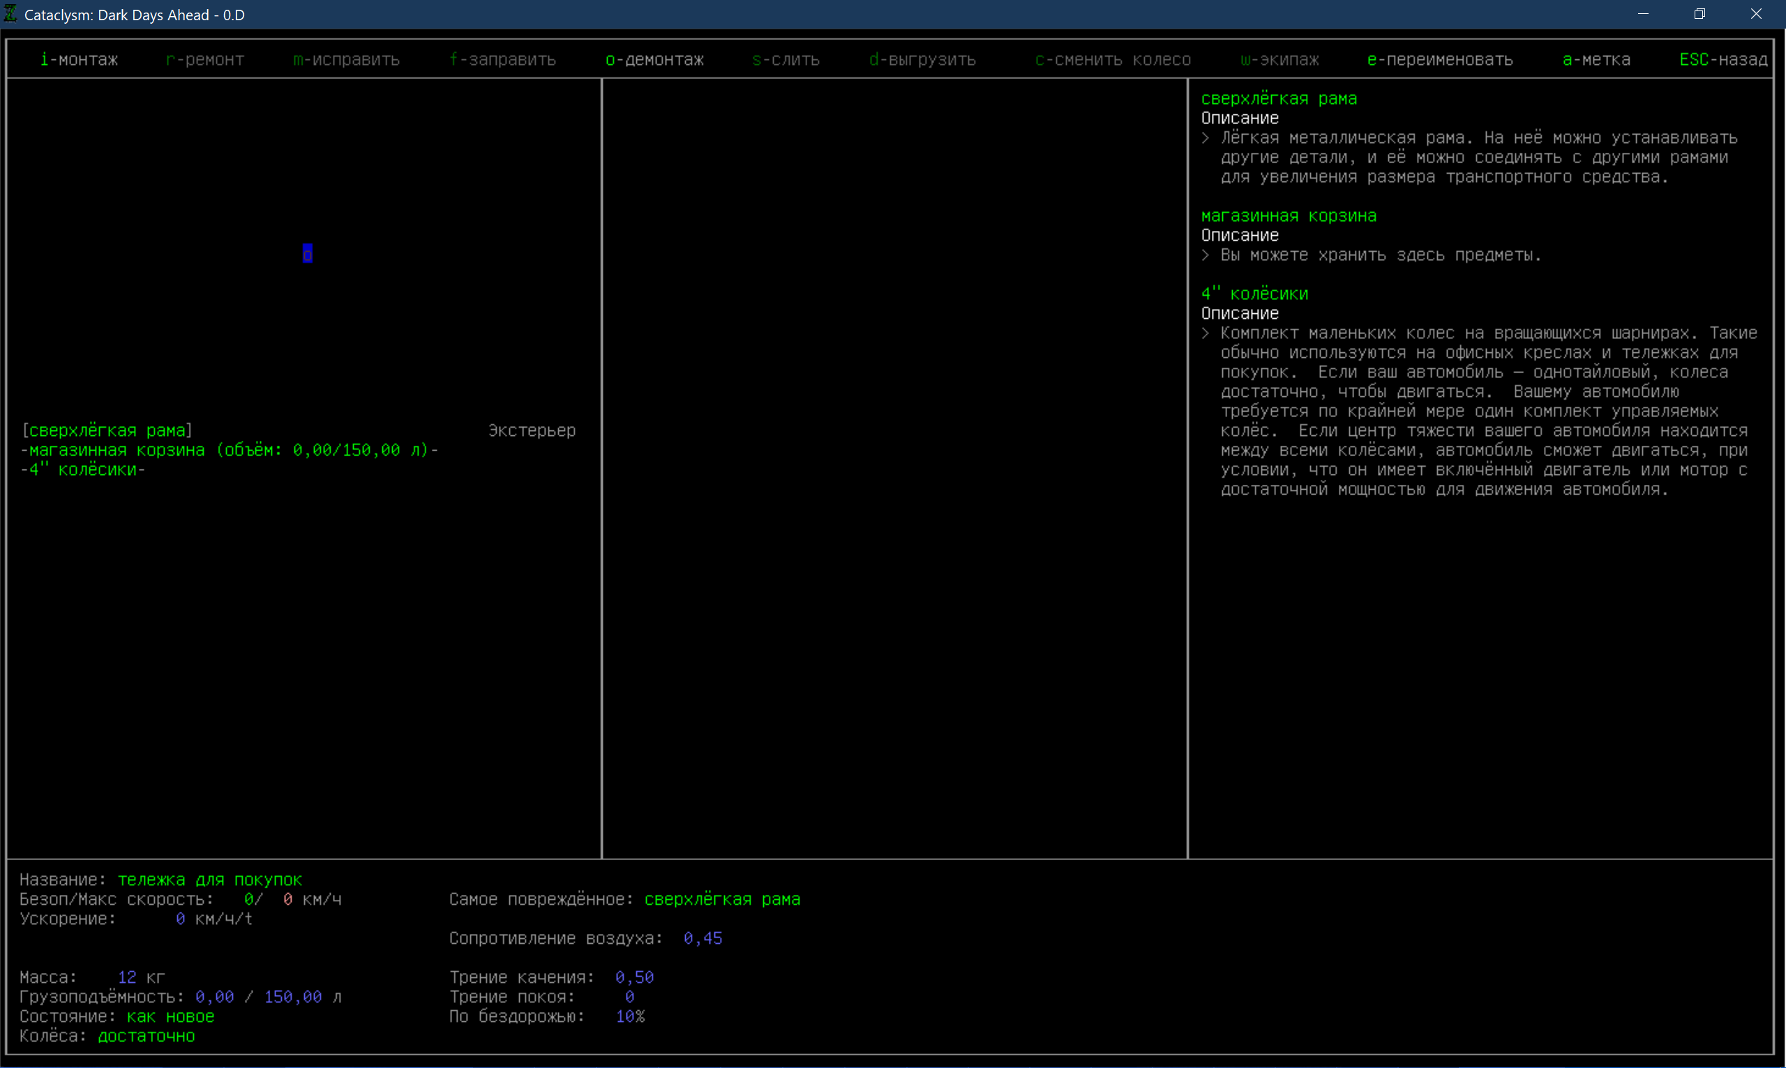Screen dimensions: 1786x1068
Task: Select the 4" колёсики part entry
Action: point(83,469)
